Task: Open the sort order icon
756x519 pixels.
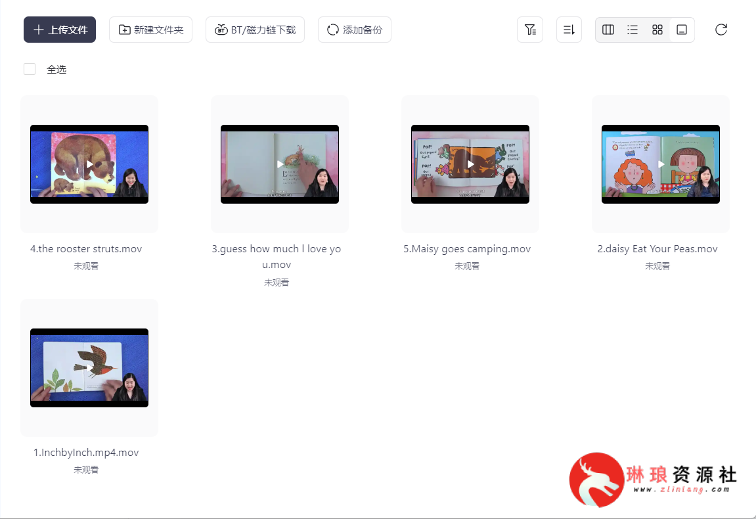Action: tap(569, 30)
